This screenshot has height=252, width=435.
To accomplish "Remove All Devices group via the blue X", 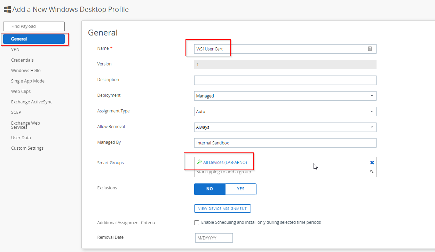I will tap(372, 162).
